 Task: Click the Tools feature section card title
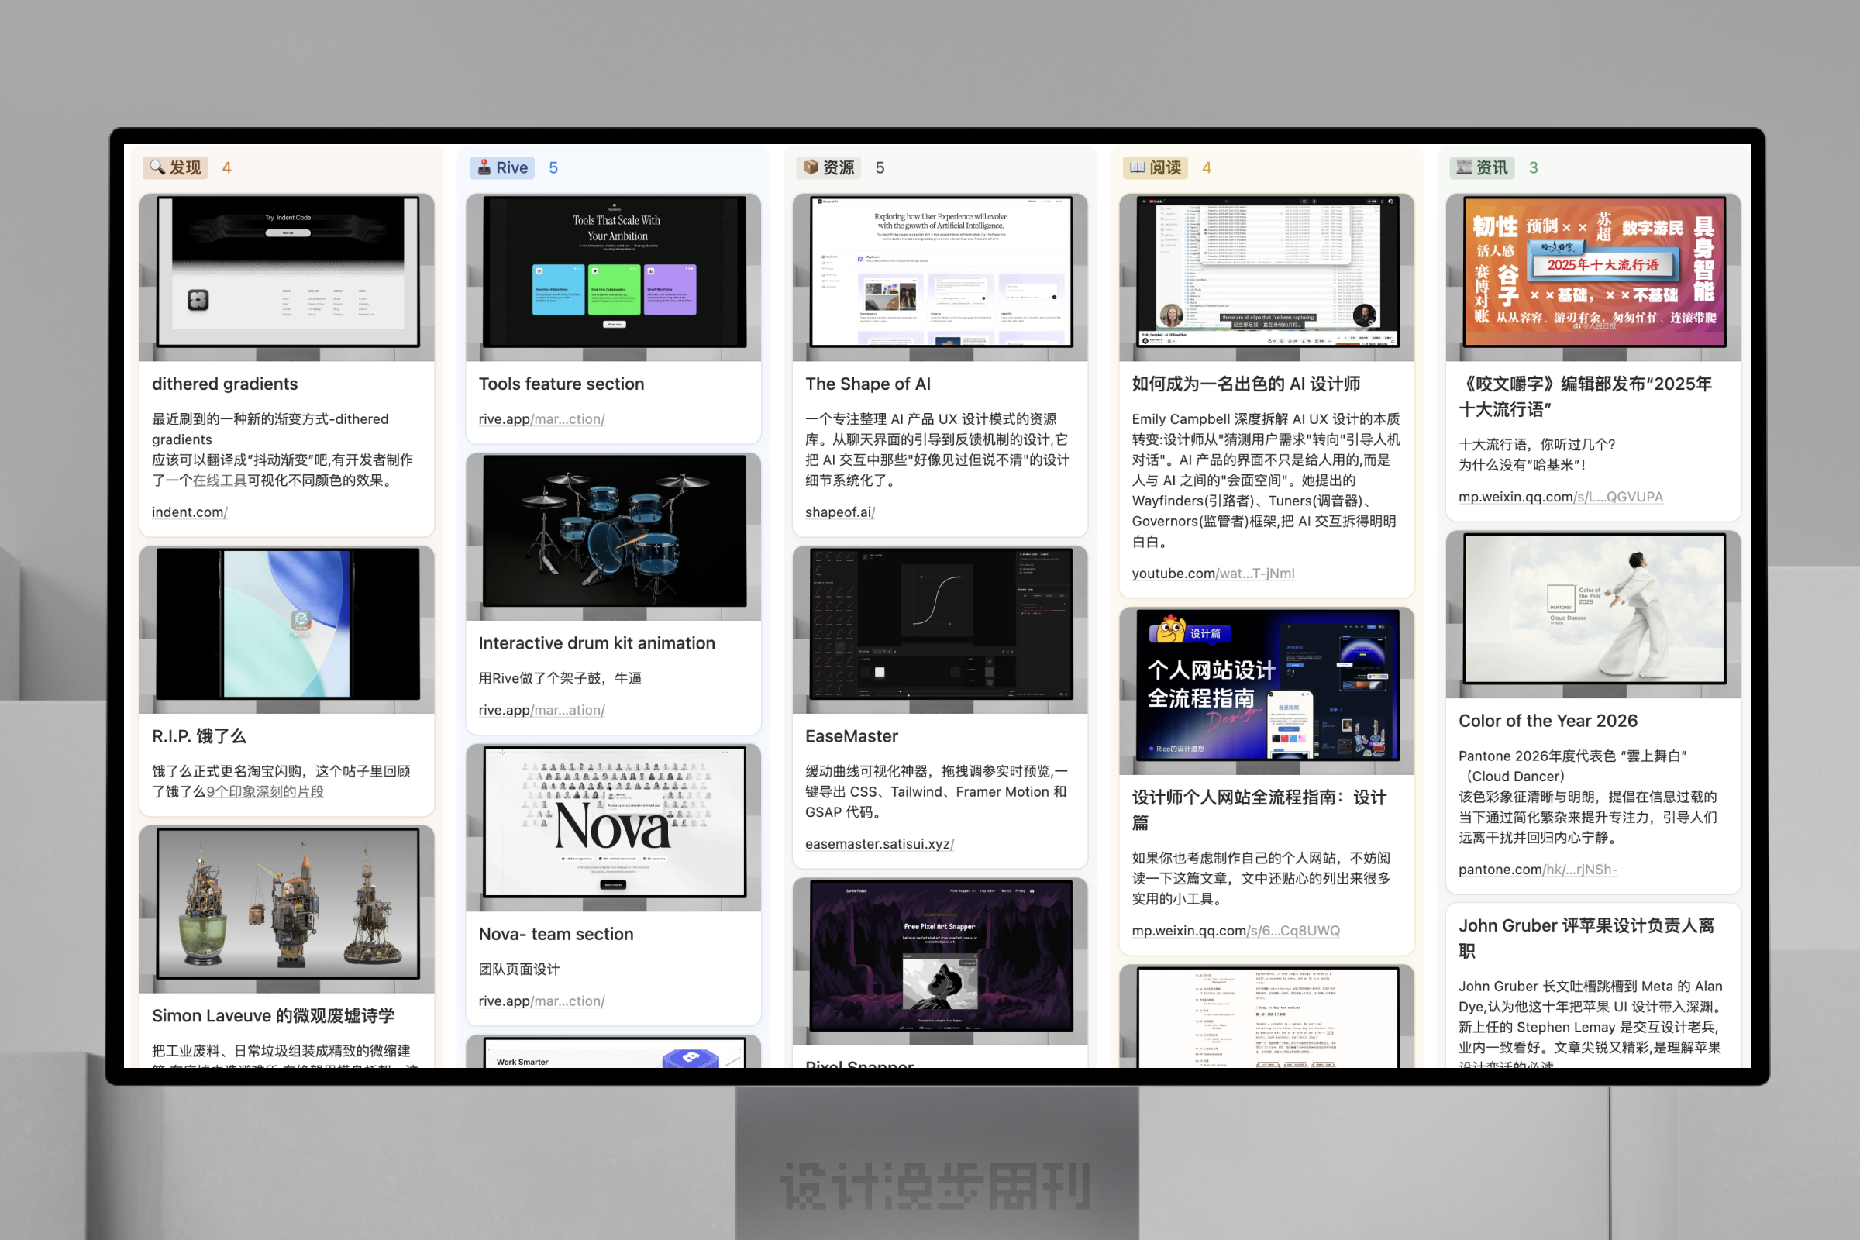[561, 384]
